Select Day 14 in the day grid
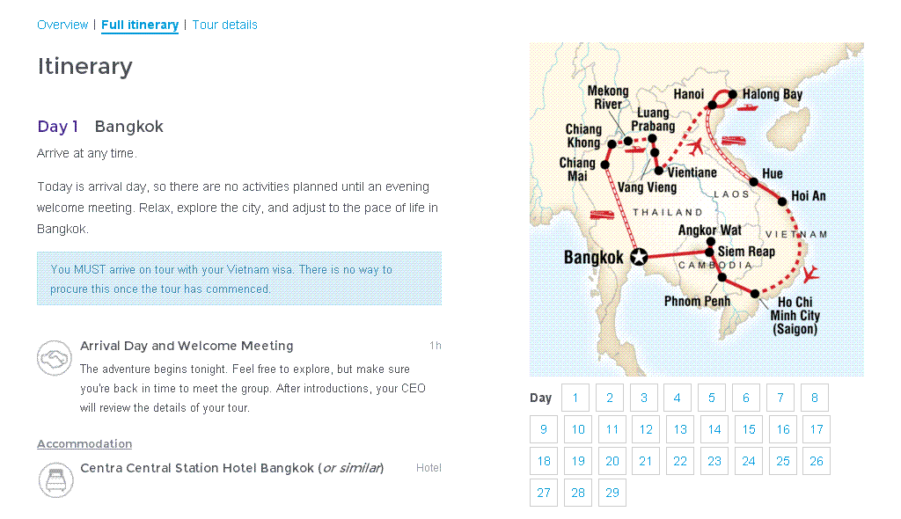Image resolution: width=901 pixels, height=519 pixels. pos(714,429)
